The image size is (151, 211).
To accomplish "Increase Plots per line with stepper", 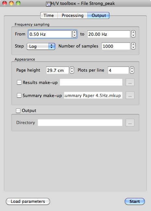I will (132, 68).
